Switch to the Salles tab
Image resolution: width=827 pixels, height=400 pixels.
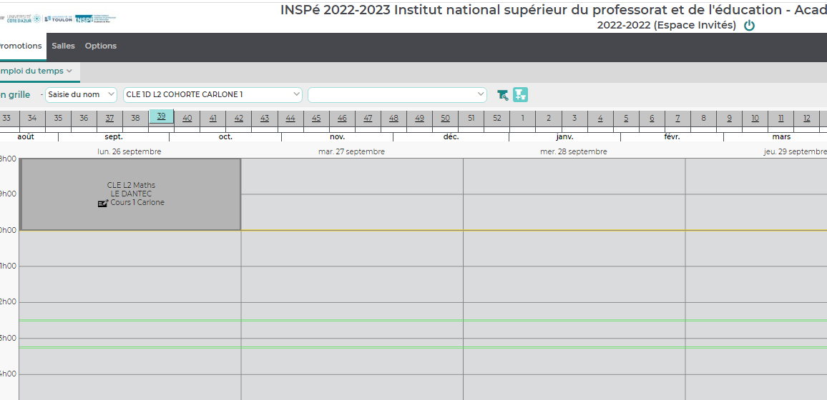tap(63, 46)
